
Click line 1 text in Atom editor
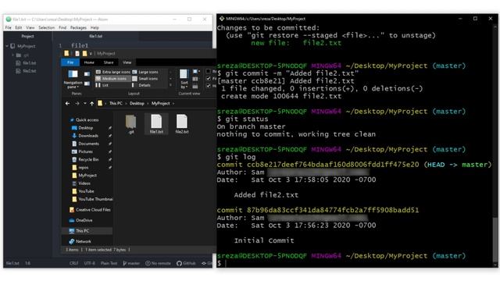(x=80, y=45)
